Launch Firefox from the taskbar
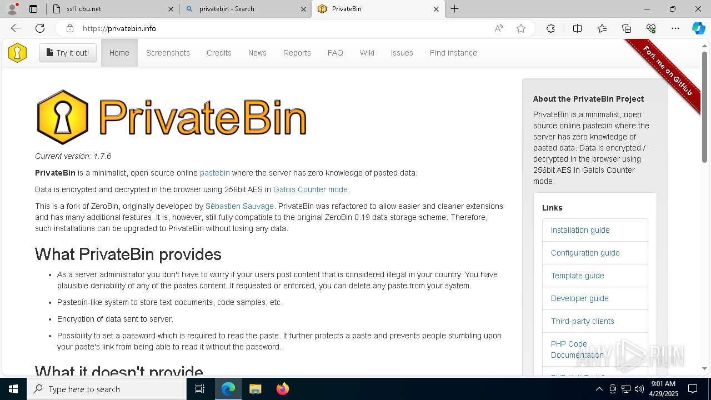This screenshot has width=711, height=400. coord(282,389)
